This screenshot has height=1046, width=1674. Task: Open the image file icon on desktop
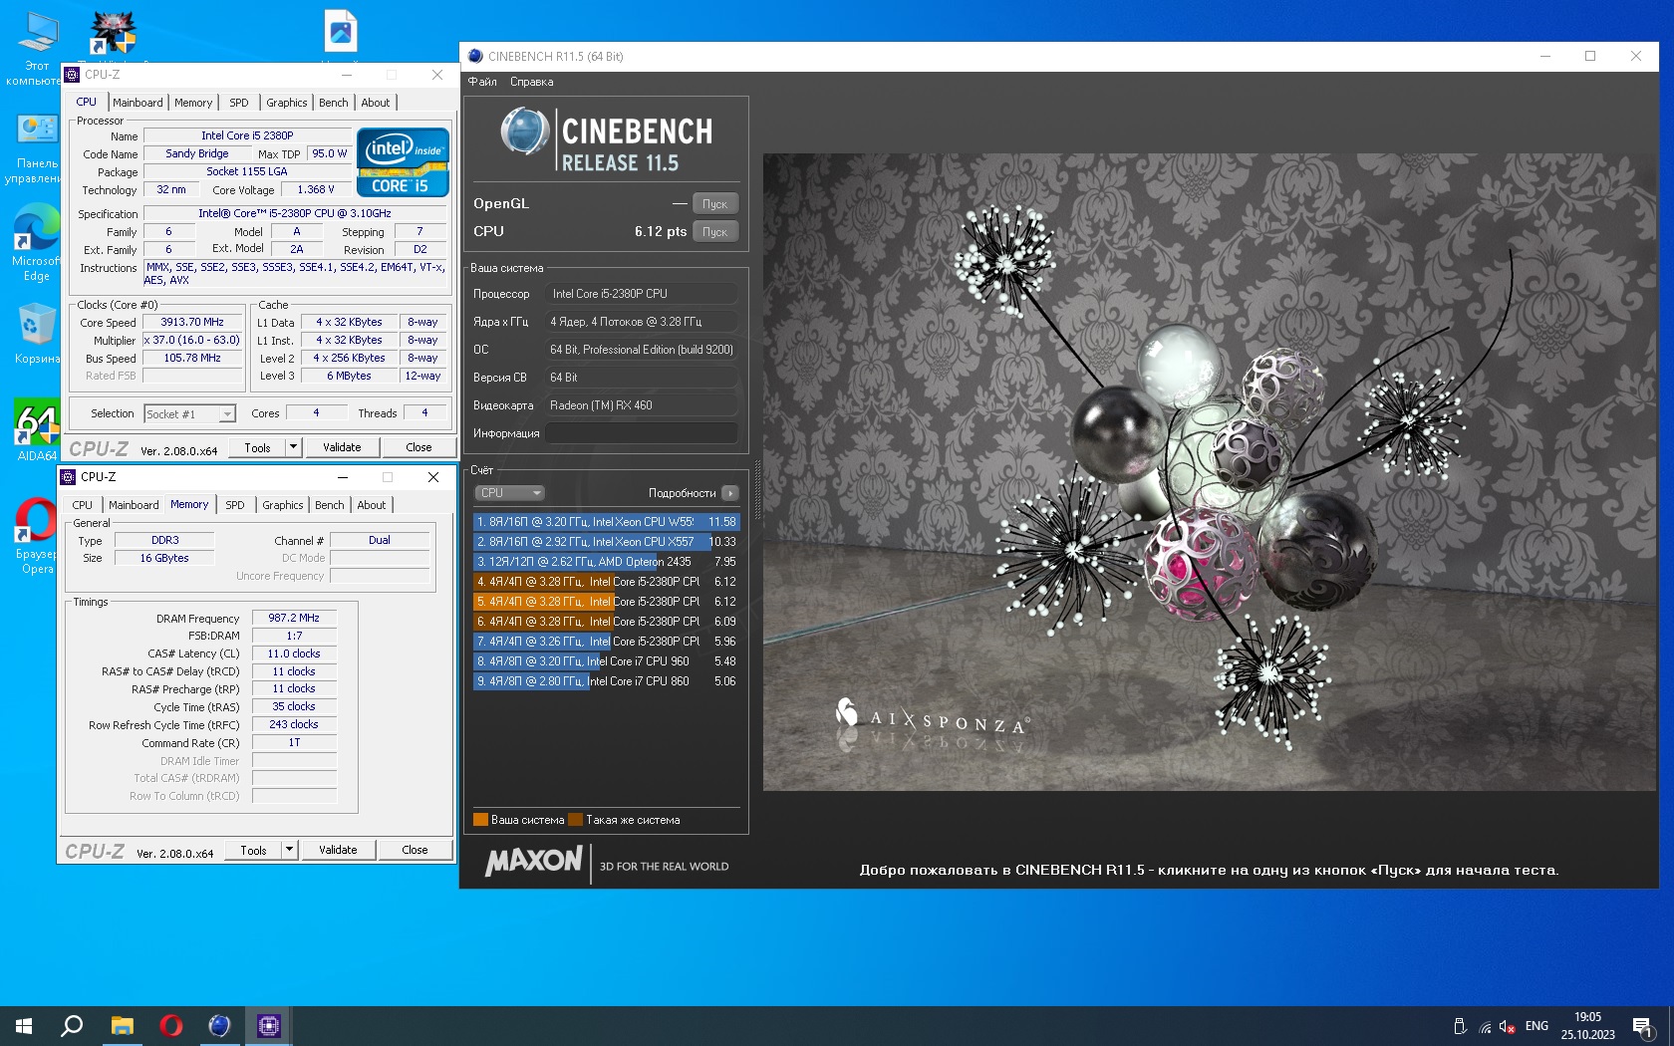[341, 32]
